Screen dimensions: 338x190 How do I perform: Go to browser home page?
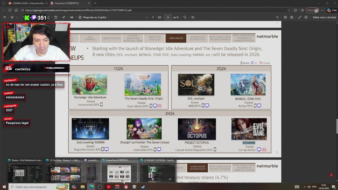point(16,10)
